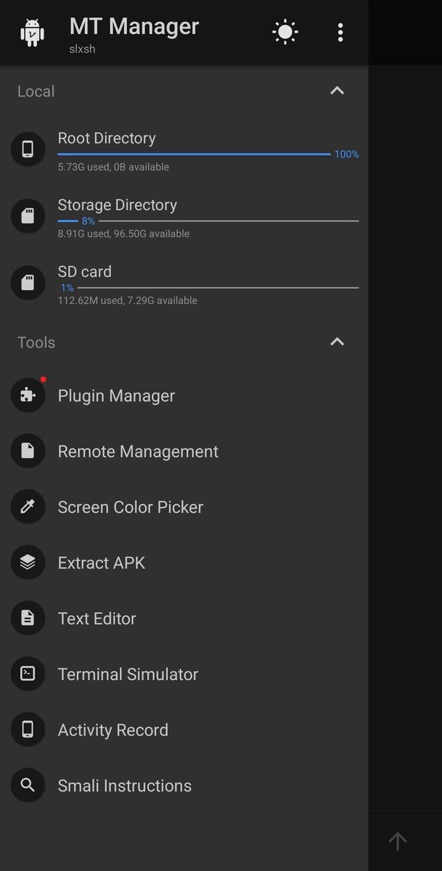Screen dimensions: 442x871
Task: Collapse the Local section
Action: (x=337, y=90)
